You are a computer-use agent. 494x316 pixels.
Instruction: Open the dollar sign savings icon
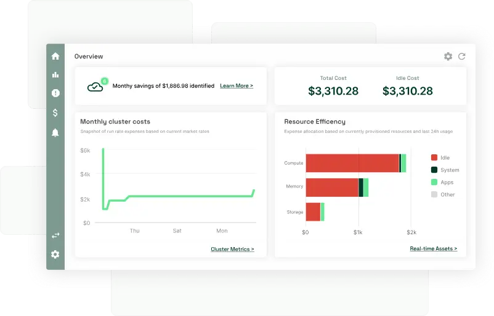(55, 113)
